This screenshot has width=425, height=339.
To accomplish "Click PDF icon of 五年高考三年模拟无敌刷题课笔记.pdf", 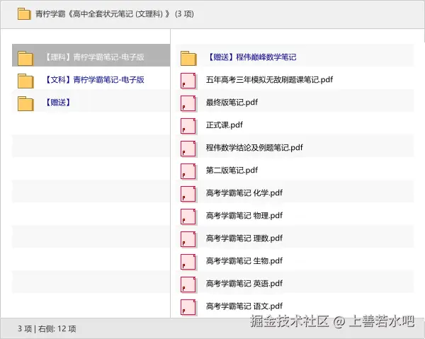I will pyautogui.click(x=188, y=81).
